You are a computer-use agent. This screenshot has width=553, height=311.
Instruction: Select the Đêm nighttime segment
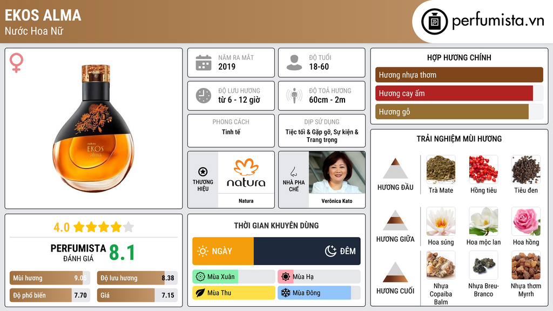(307, 251)
